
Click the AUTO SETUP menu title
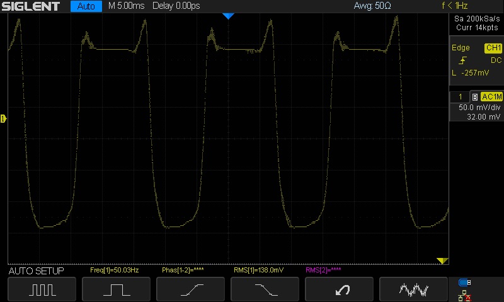click(37, 271)
